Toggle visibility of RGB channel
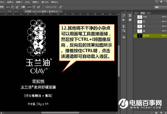 pyautogui.click(x=135, y=17)
